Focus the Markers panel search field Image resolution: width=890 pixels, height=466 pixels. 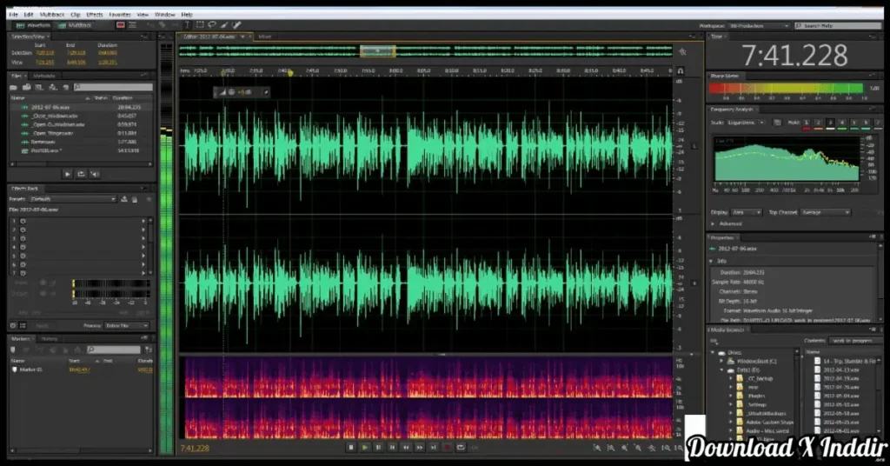coord(114,349)
